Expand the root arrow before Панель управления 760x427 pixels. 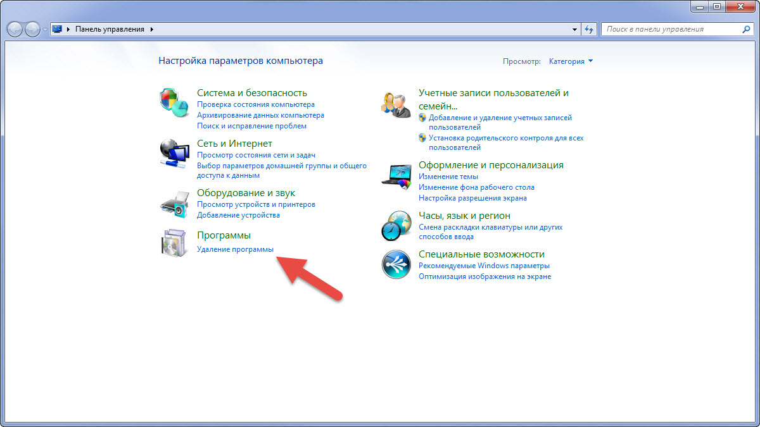(68, 29)
